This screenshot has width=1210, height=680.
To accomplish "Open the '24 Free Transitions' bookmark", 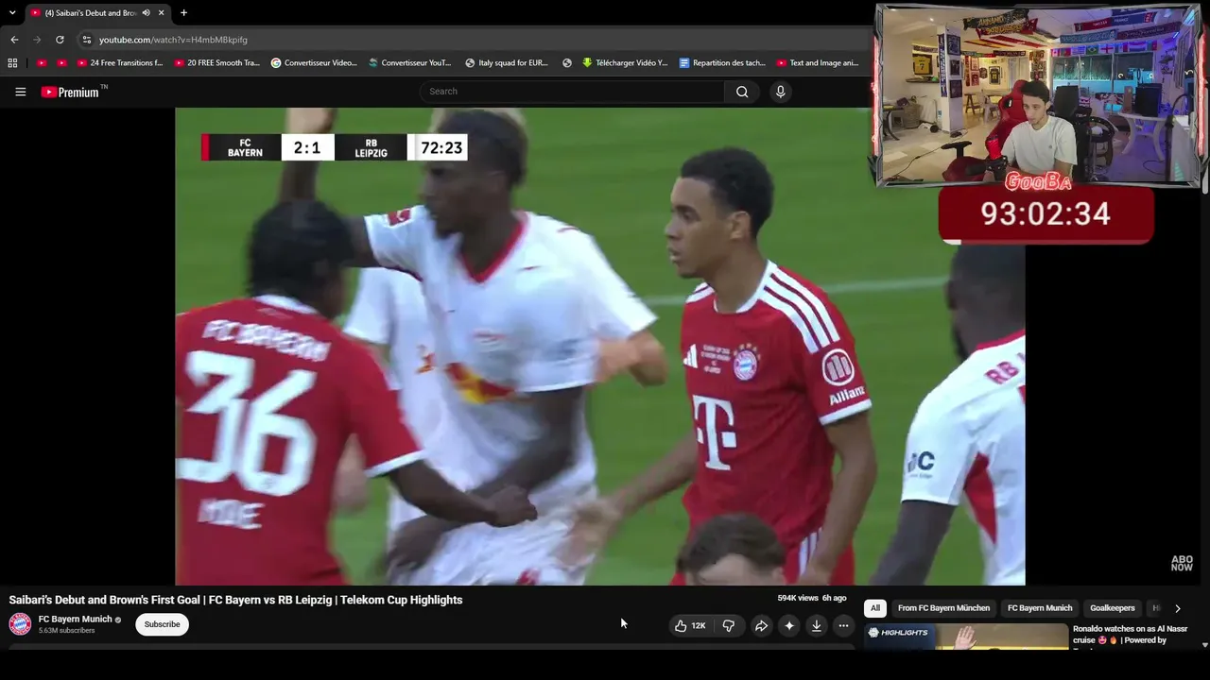I will point(120,63).
